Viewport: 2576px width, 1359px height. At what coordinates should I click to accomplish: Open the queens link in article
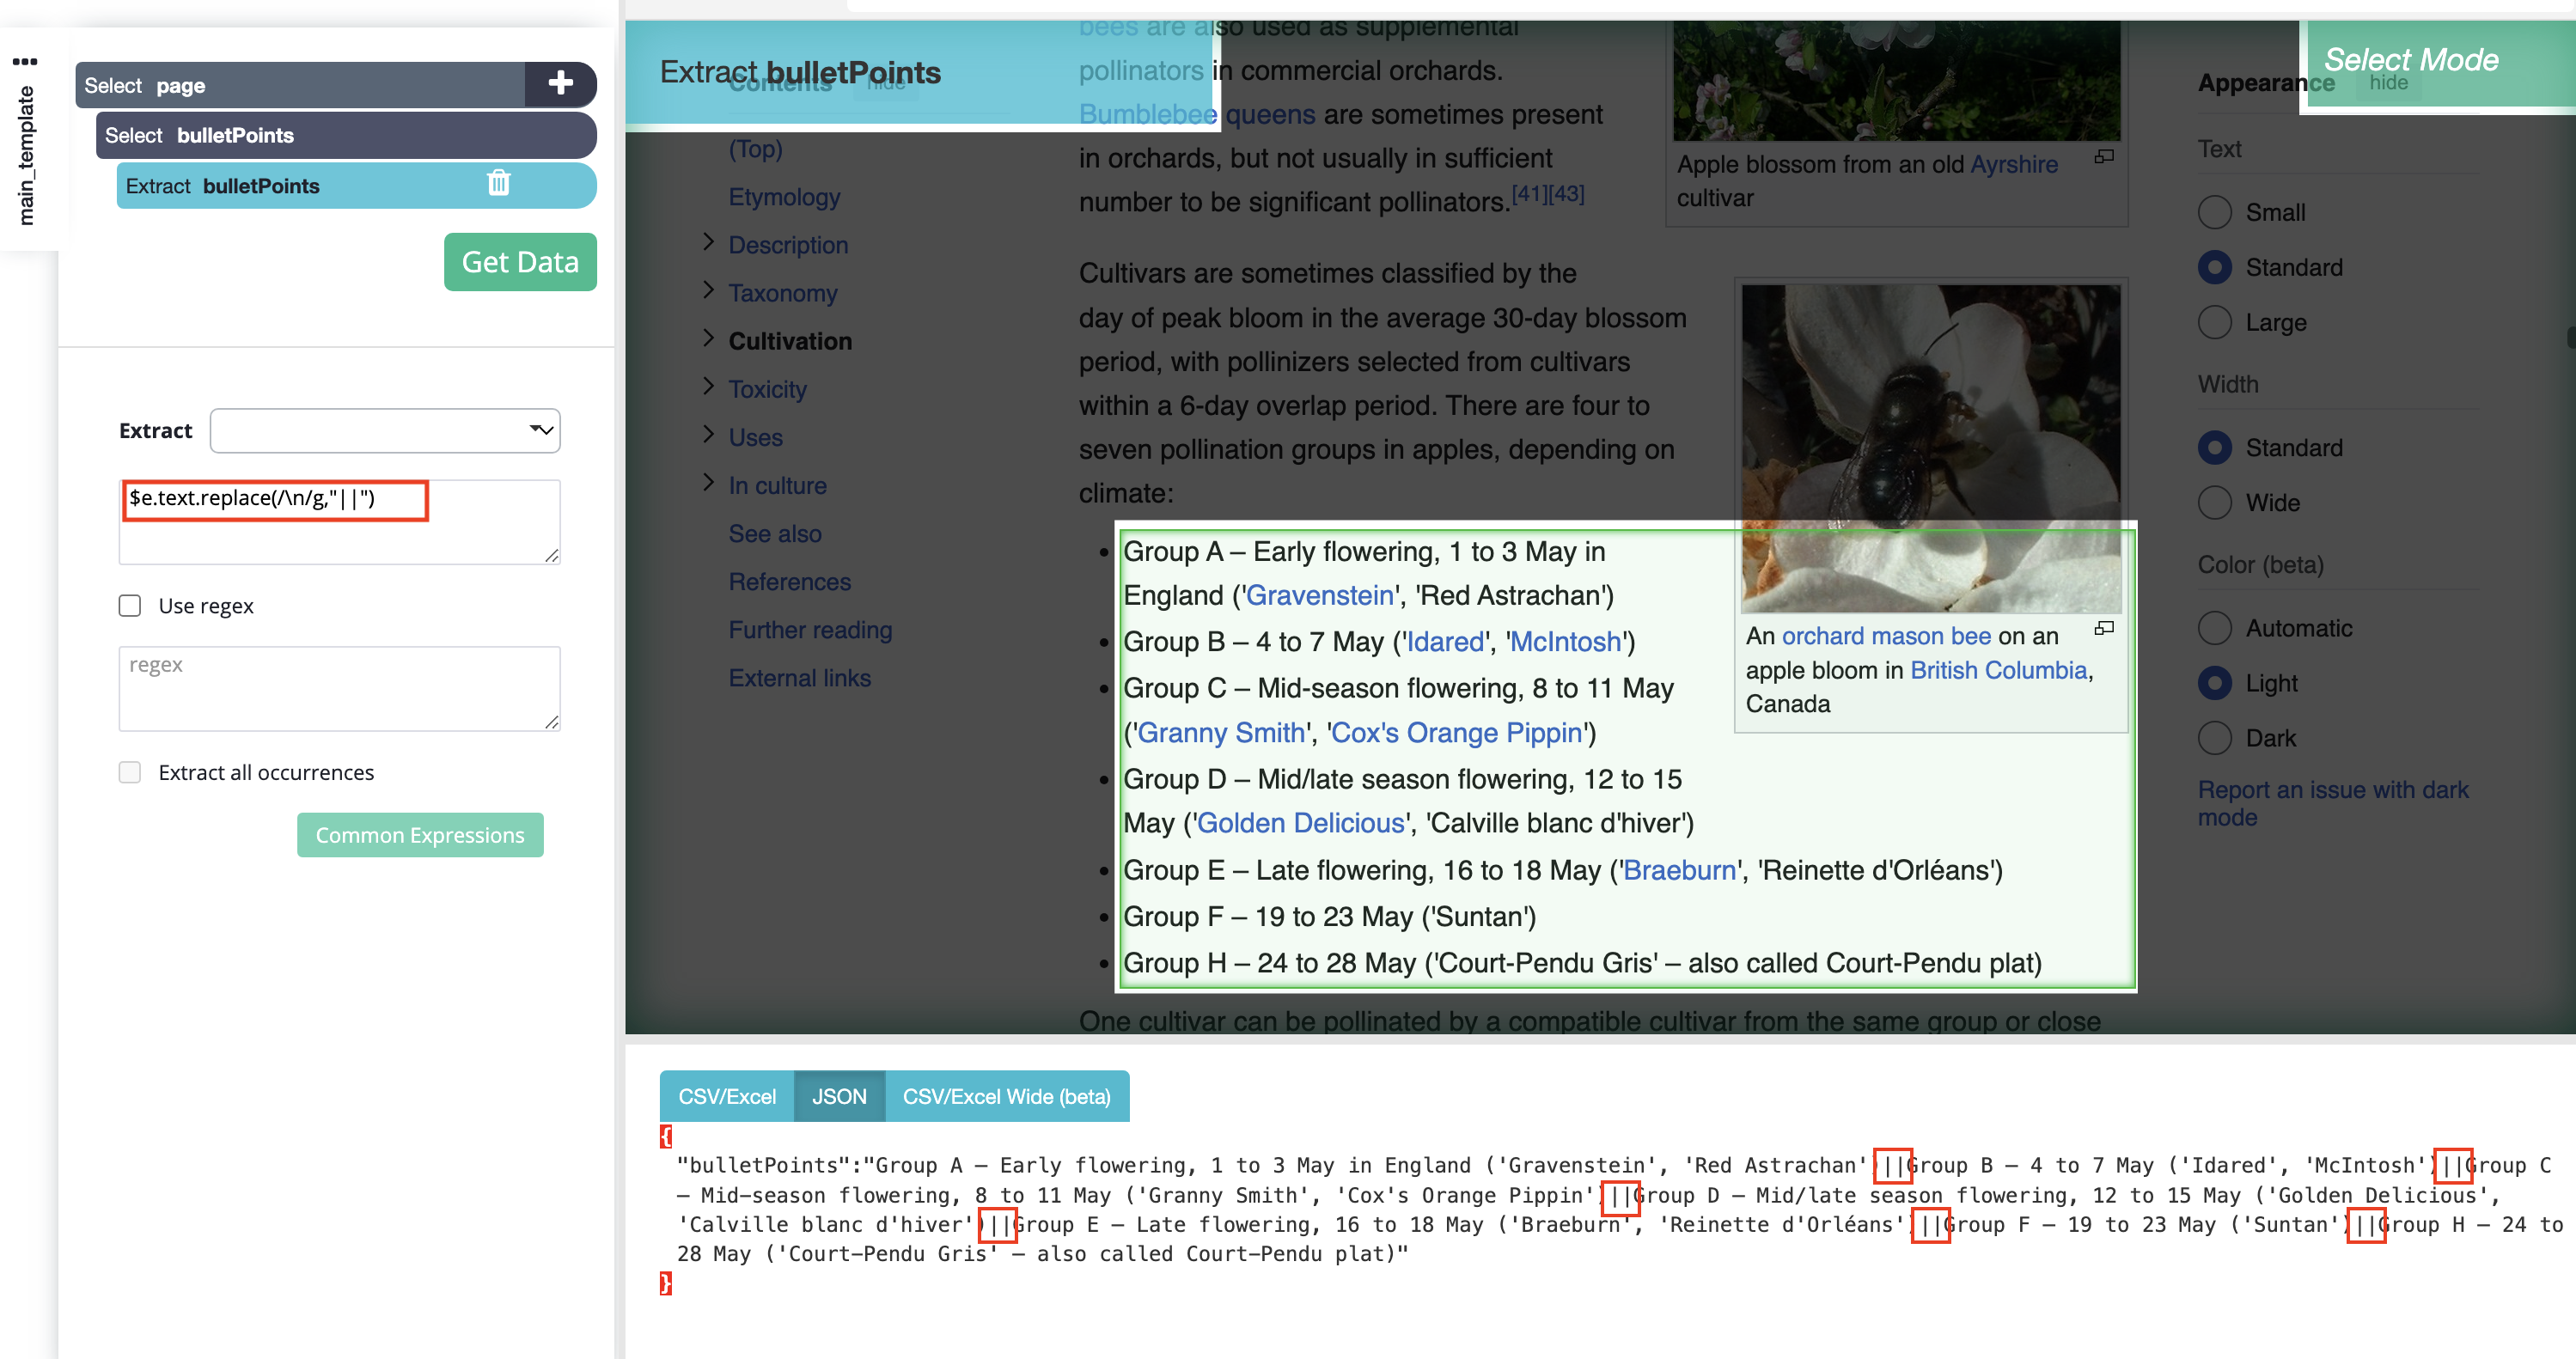tap(1270, 114)
